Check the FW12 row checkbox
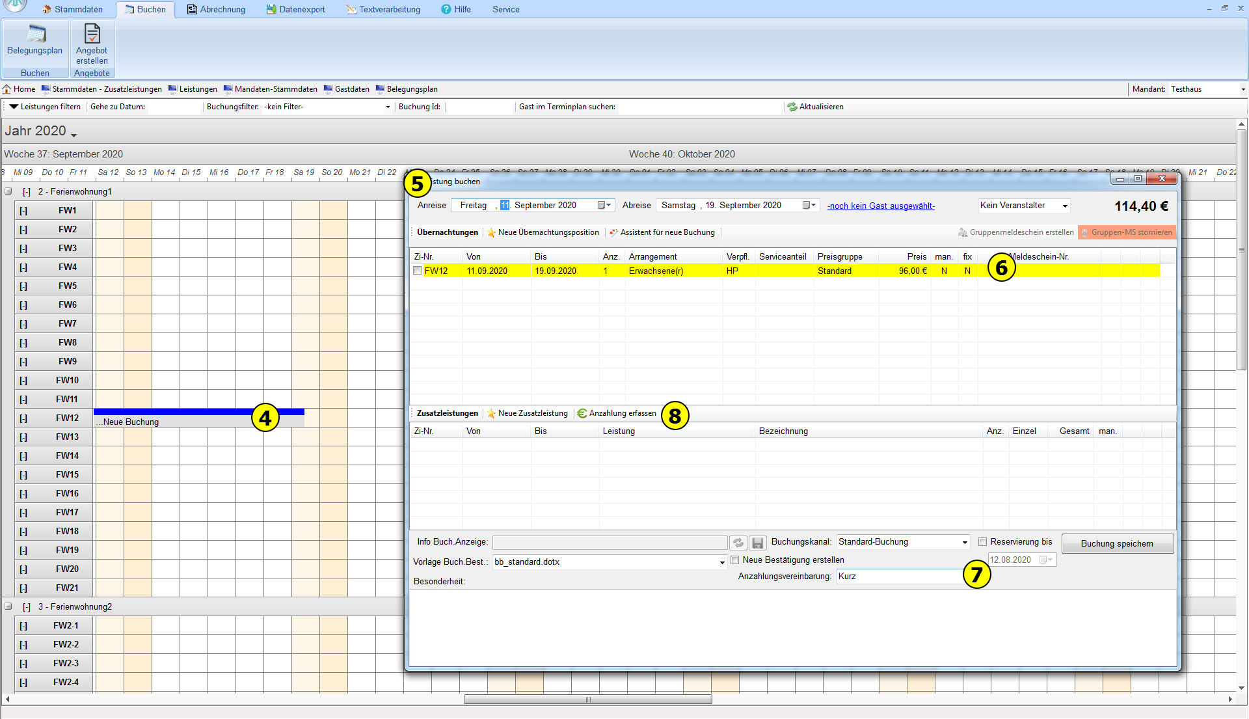1249x719 pixels. point(418,271)
